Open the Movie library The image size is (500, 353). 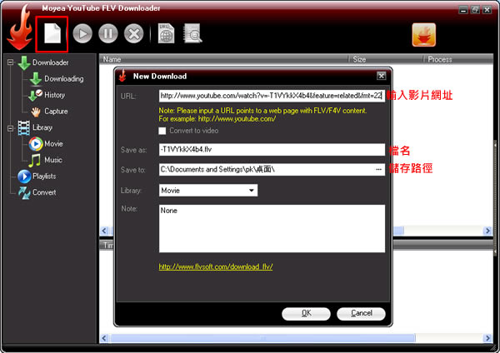53,144
